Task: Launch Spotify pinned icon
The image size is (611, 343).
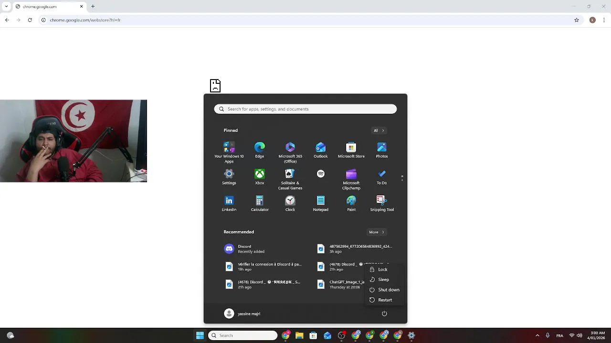Action: pyautogui.click(x=321, y=174)
